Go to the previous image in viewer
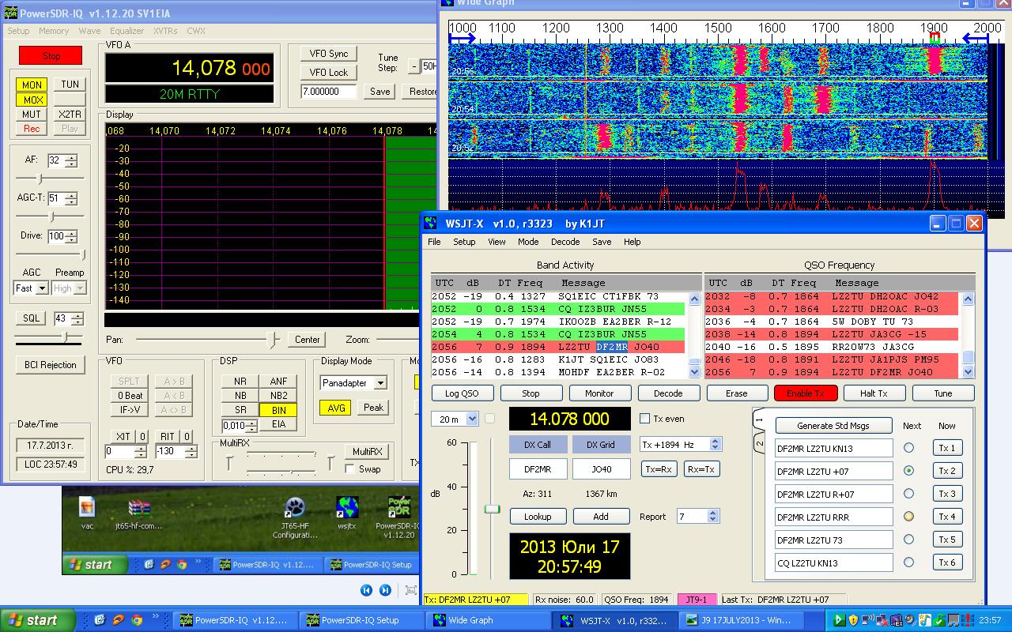1012x632 pixels. (366, 590)
